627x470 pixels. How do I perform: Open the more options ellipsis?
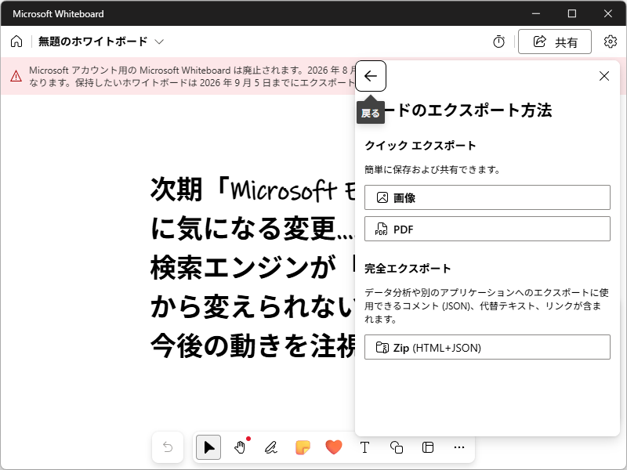click(459, 447)
